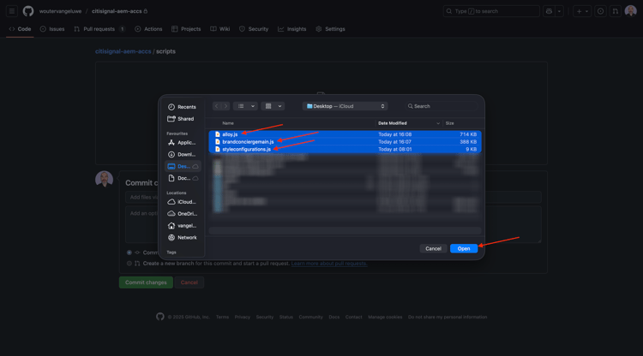The height and width of the screenshot is (356, 643).
Task: Select commit directly to branch radio
Action: [129, 252]
